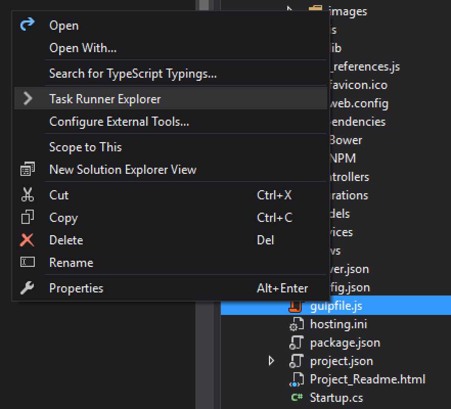Click the Rename icon in context menu
This screenshot has height=409, width=451.
click(x=27, y=262)
